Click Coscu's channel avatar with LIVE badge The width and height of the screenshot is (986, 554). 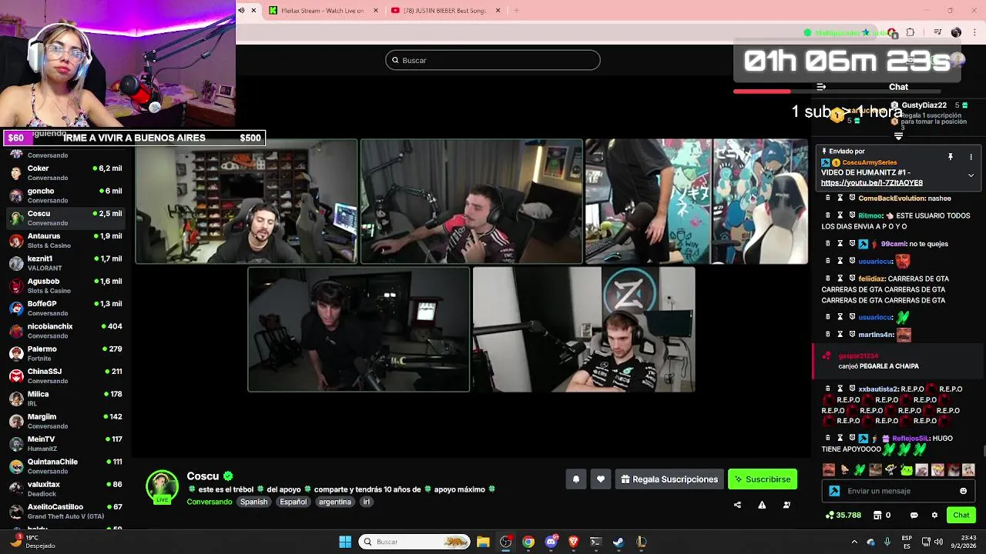[162, 487]
